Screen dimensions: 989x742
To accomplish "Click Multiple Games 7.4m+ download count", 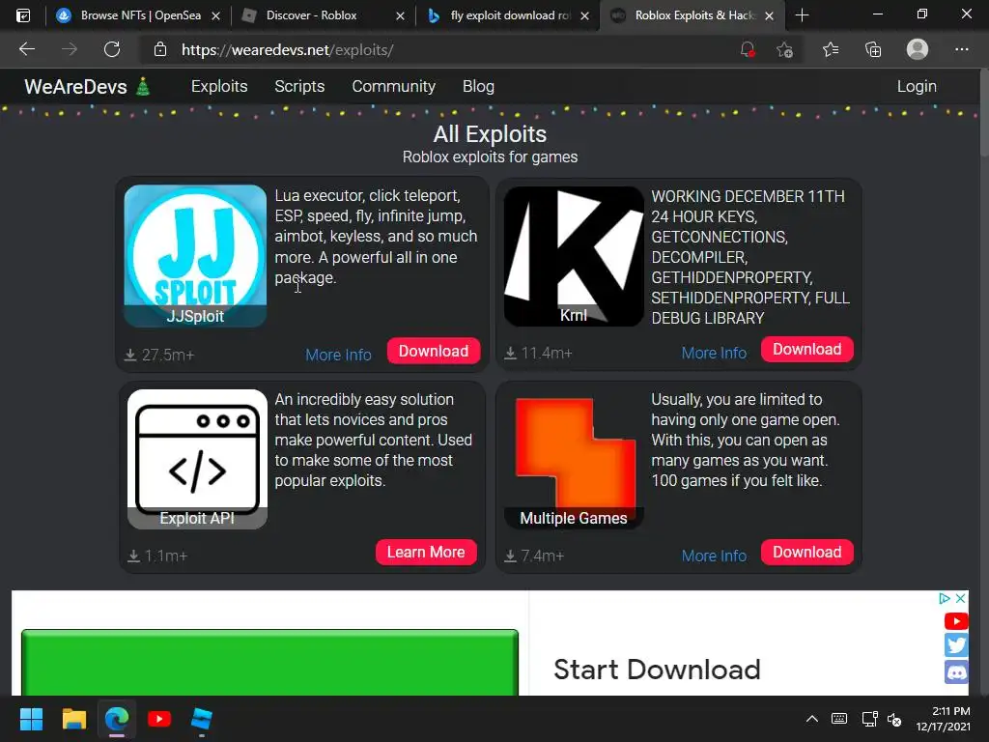I will tap(534, 556).
